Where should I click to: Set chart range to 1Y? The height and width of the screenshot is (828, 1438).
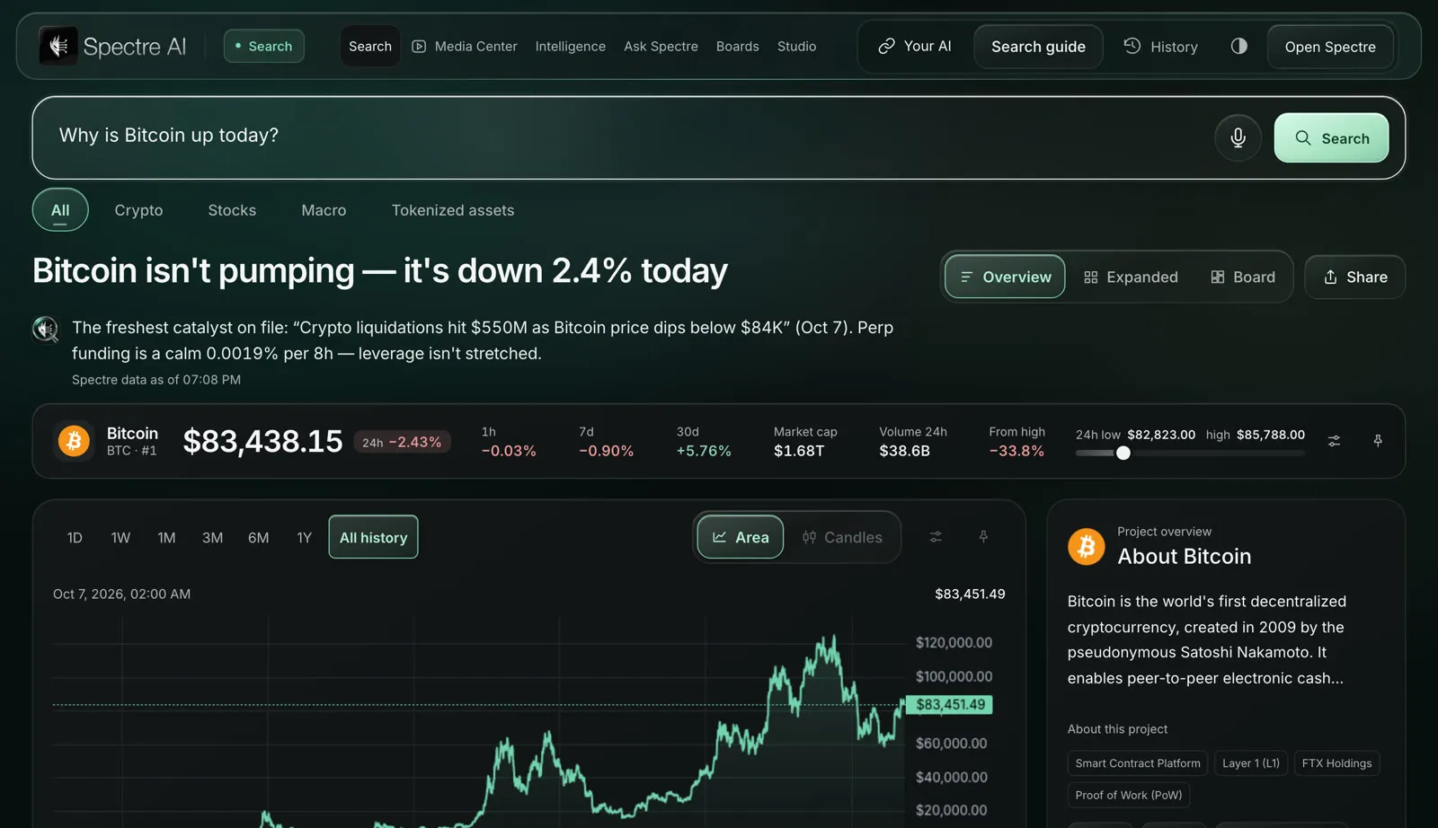click(304, 537)
